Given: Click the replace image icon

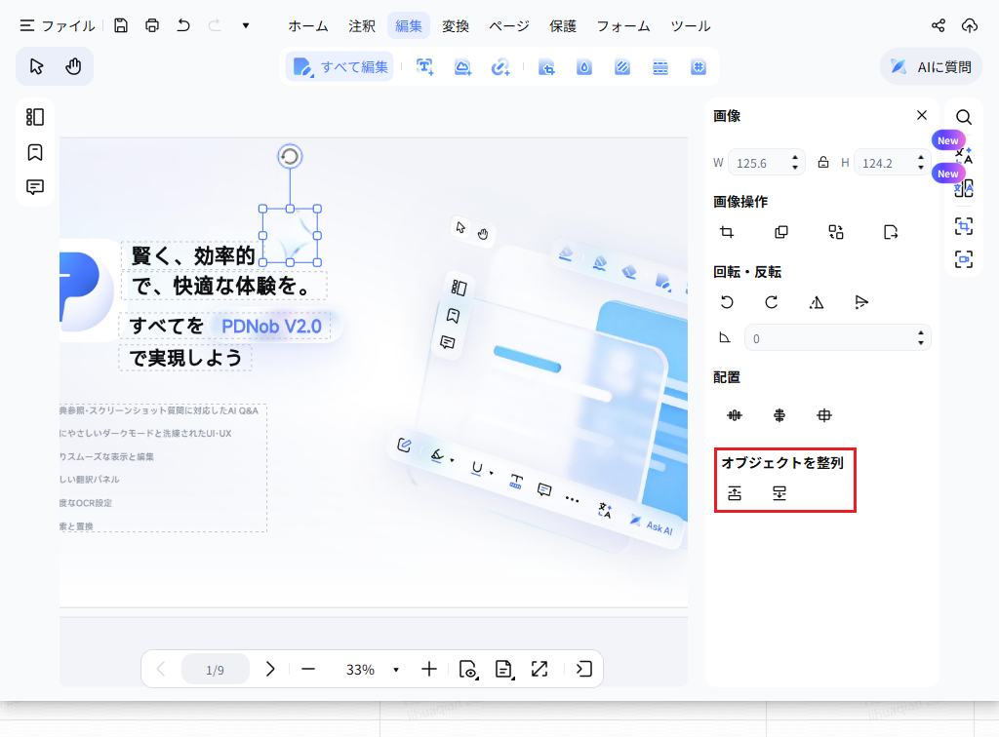Looking at the screenshot, I should point(836,232).
